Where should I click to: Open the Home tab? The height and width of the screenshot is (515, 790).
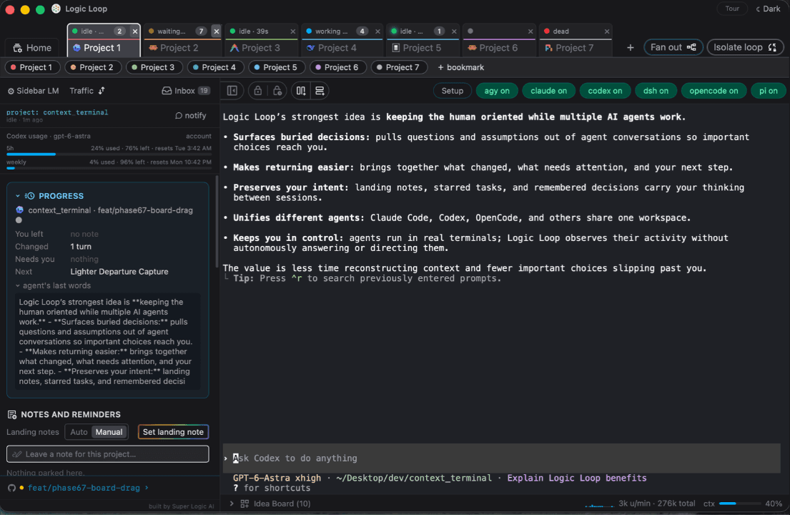(x=32, y=48)
